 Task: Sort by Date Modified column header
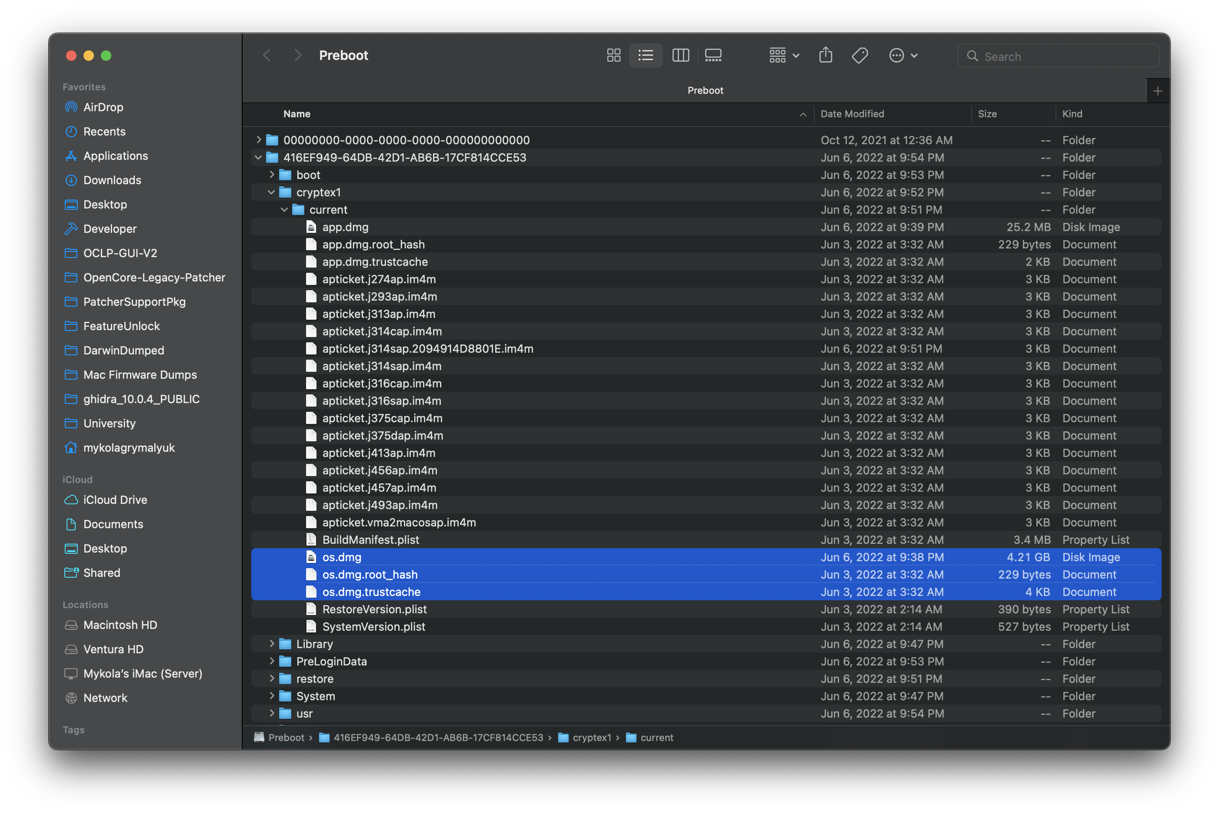tap(852, 114)
